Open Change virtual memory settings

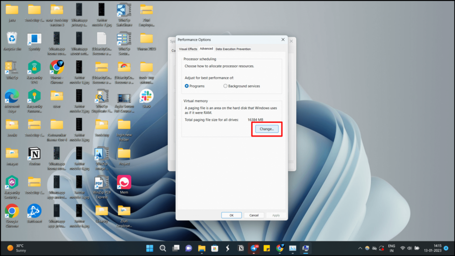click(x=267, y=129)
